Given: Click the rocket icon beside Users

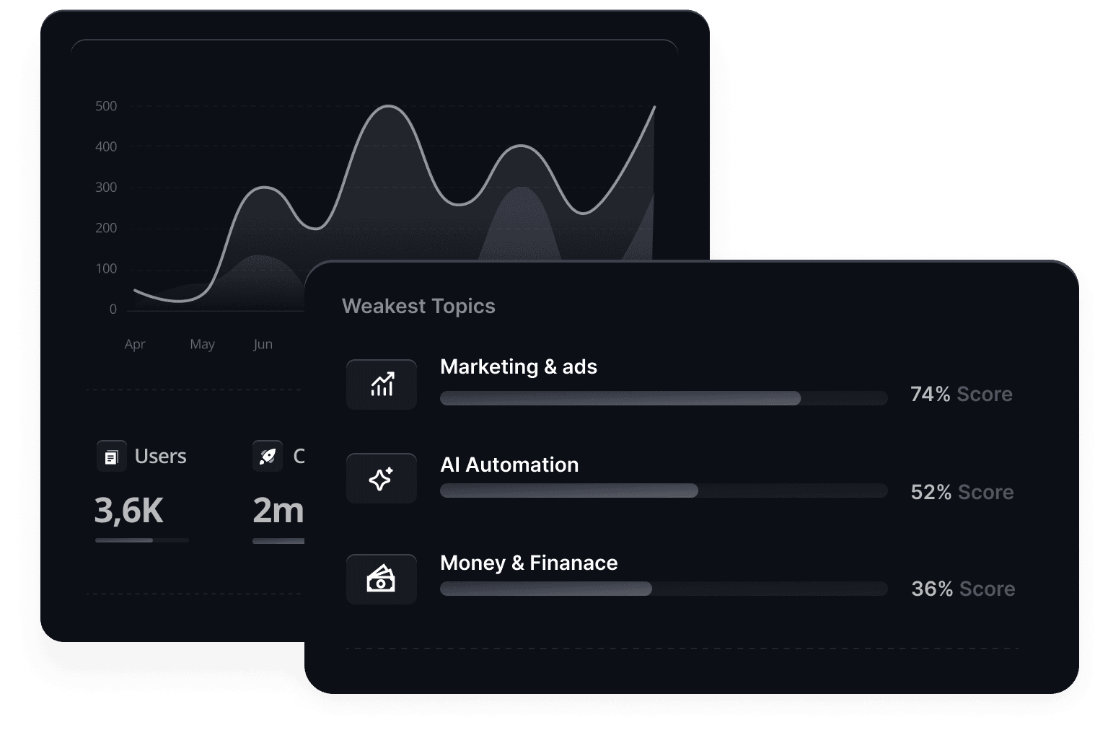Looking at the screenshot, I should click(268, 457).
